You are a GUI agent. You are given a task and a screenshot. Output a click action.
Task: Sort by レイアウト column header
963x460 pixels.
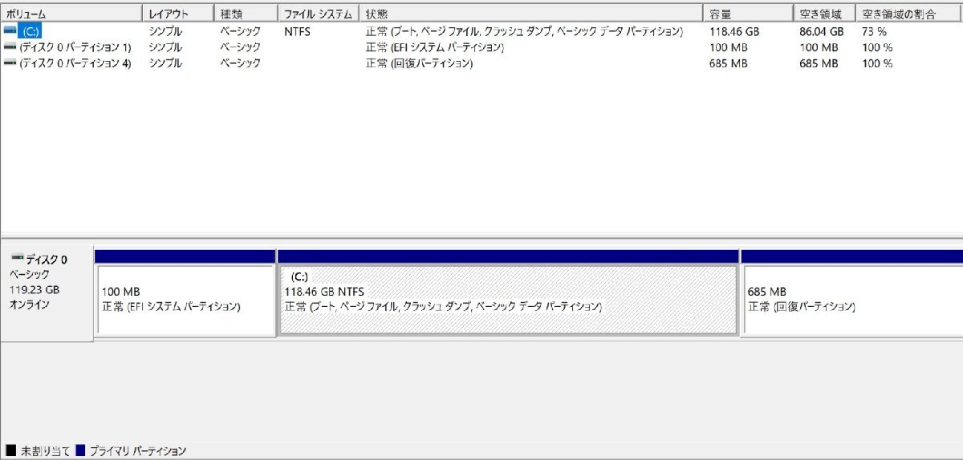click(179, 14)
